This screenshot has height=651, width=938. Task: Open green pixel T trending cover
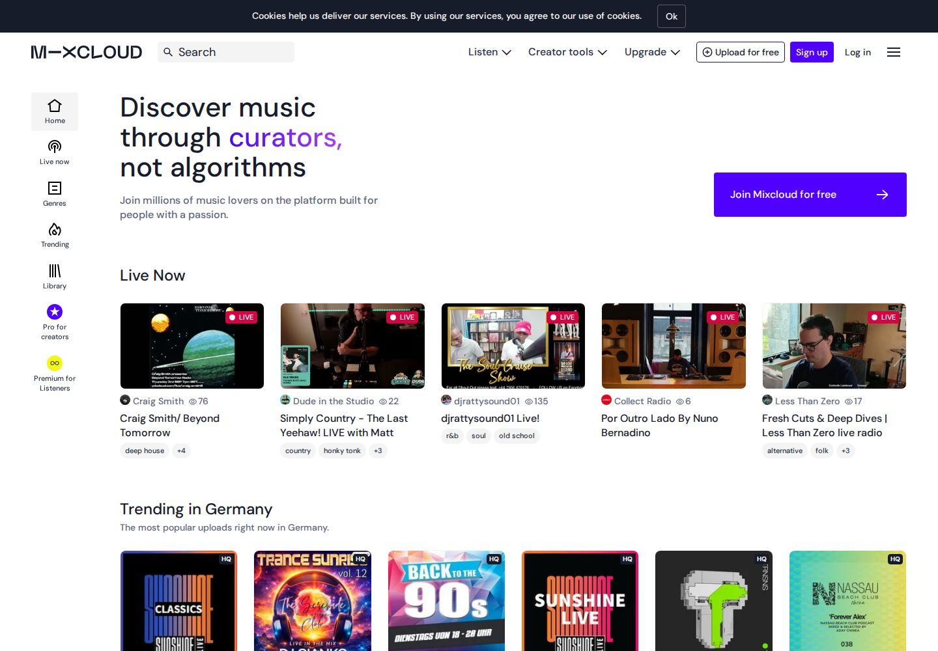click(x=714, y=601)
